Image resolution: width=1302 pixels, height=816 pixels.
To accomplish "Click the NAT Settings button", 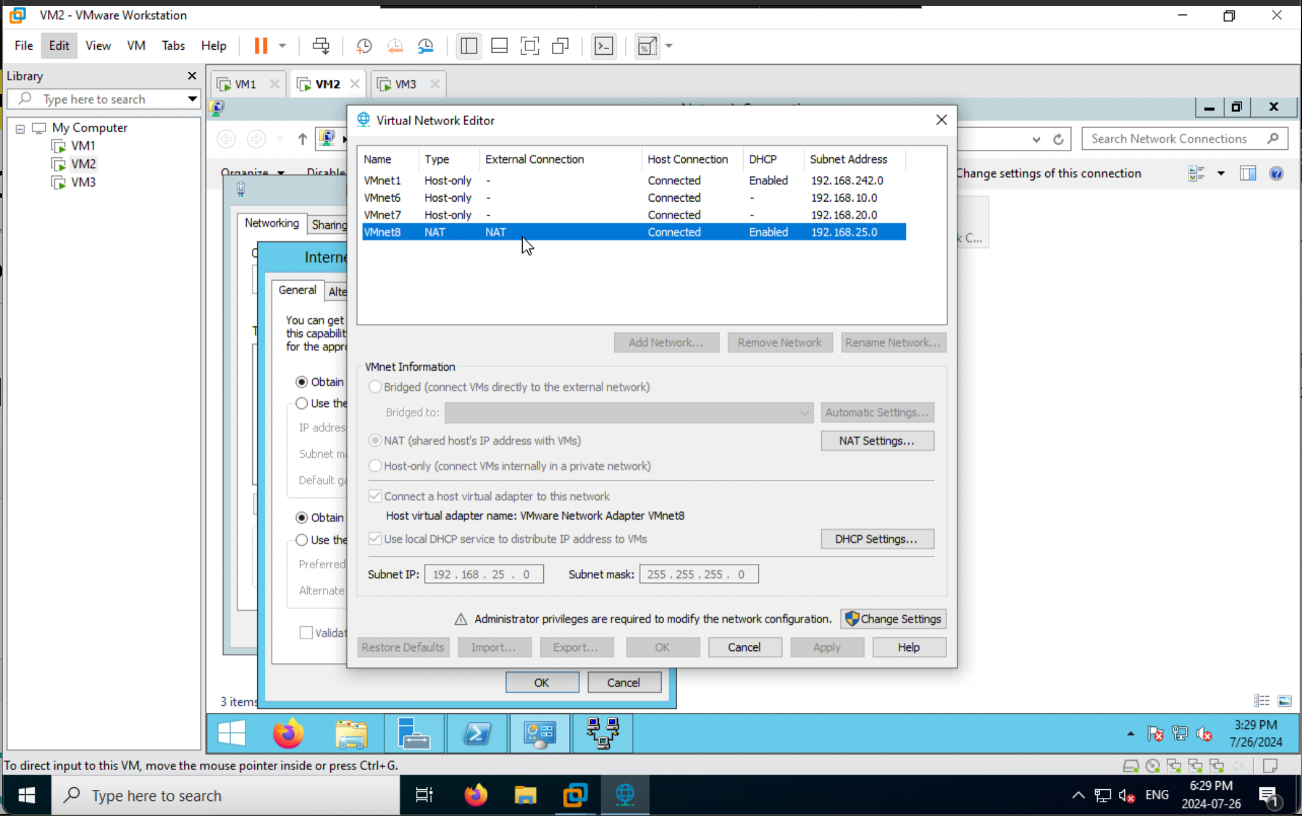I will [x=877, y=441].
